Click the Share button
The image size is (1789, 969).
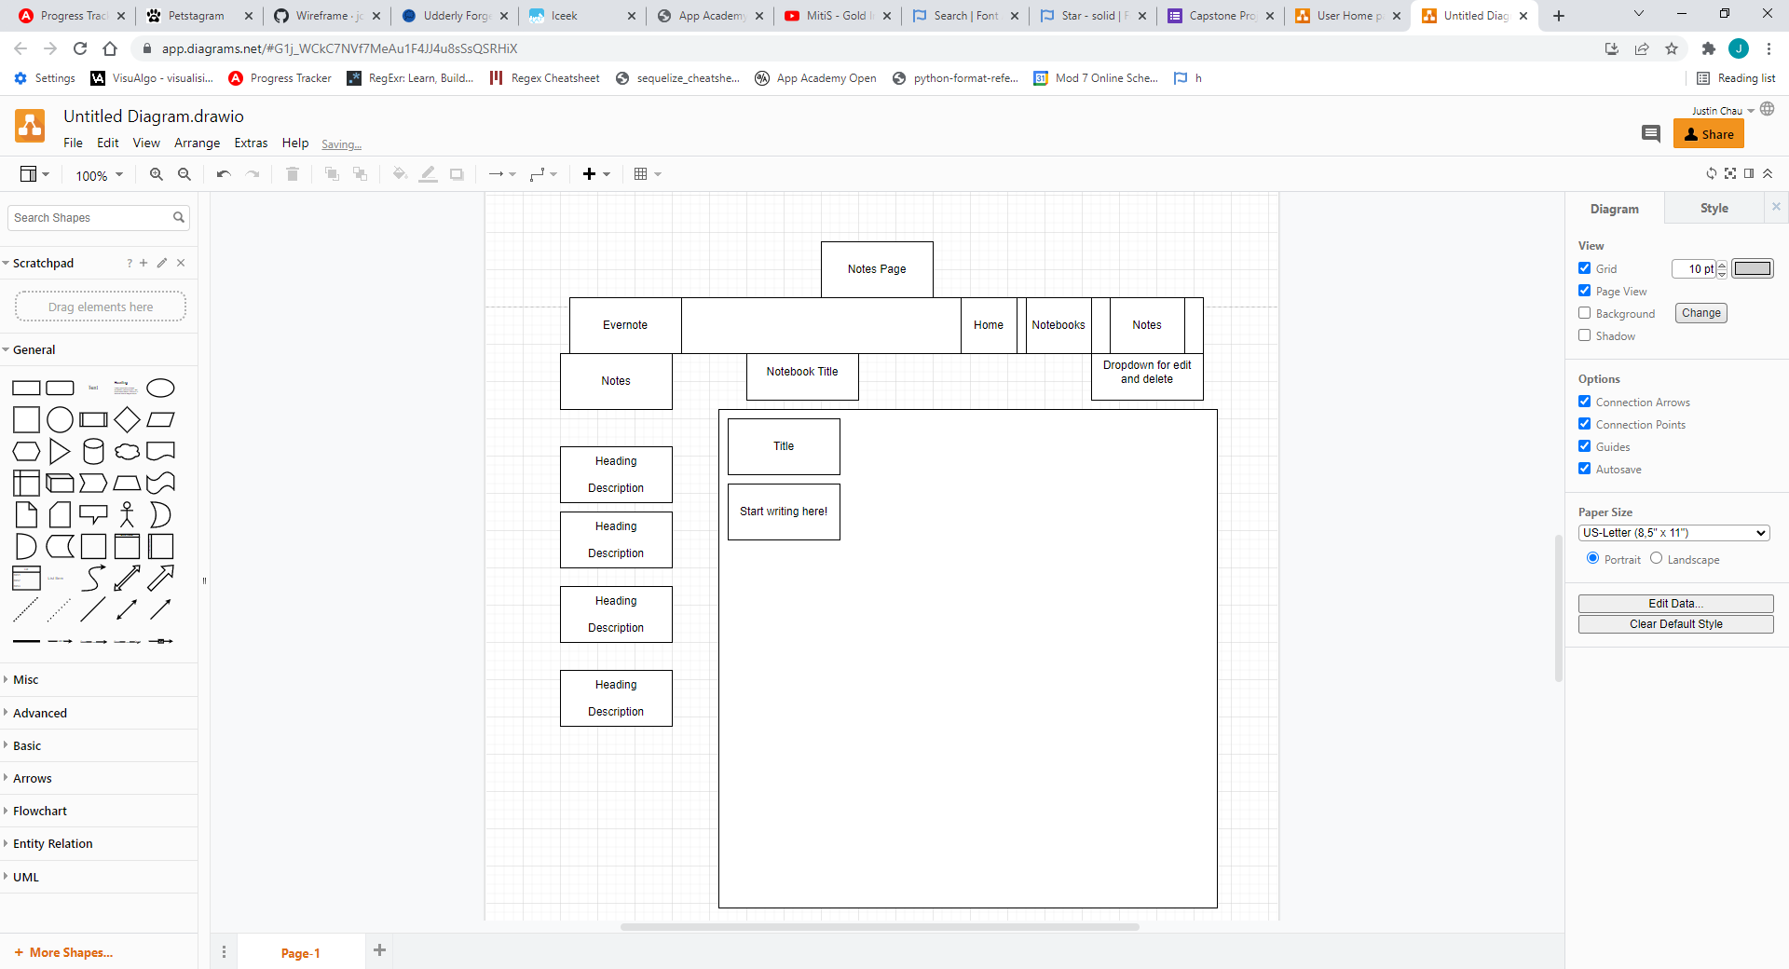point(1708,133)
